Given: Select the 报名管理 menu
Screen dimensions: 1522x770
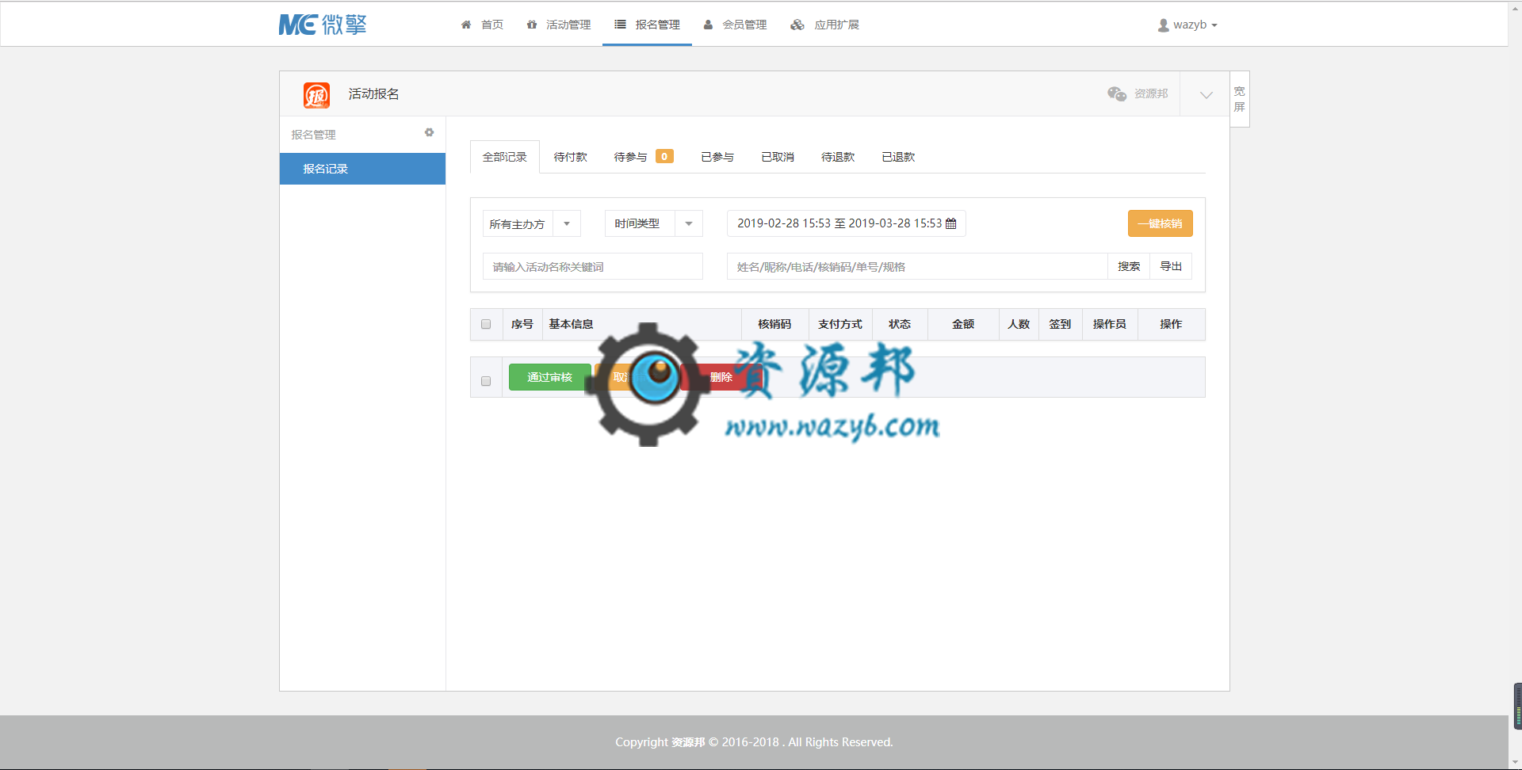Looking at the screenshot, I should click(x=647, y=25).
